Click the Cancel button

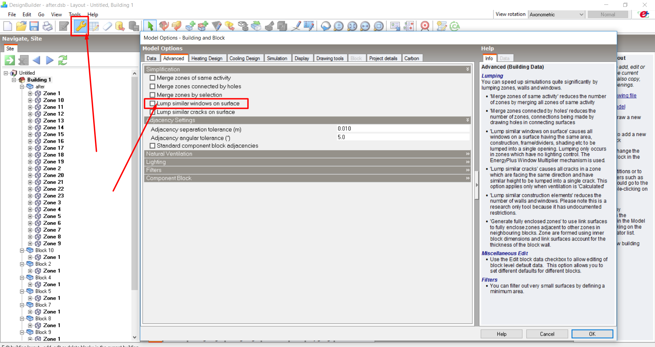547,334
